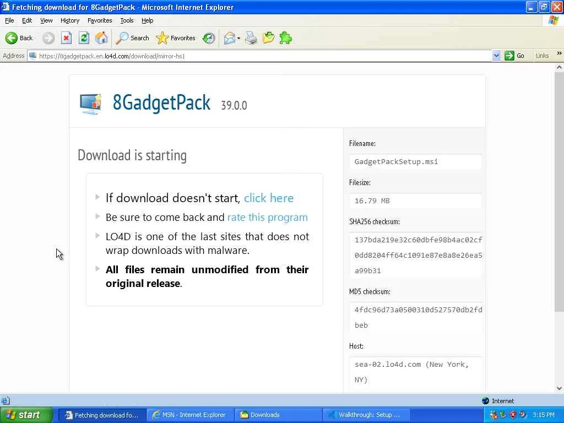Click the vertical scrollbar thumb
564x423 pixels.
point(559,192)
